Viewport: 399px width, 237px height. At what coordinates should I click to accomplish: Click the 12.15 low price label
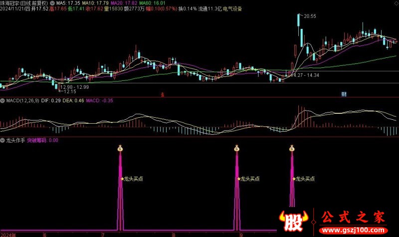tap(70, 92)
